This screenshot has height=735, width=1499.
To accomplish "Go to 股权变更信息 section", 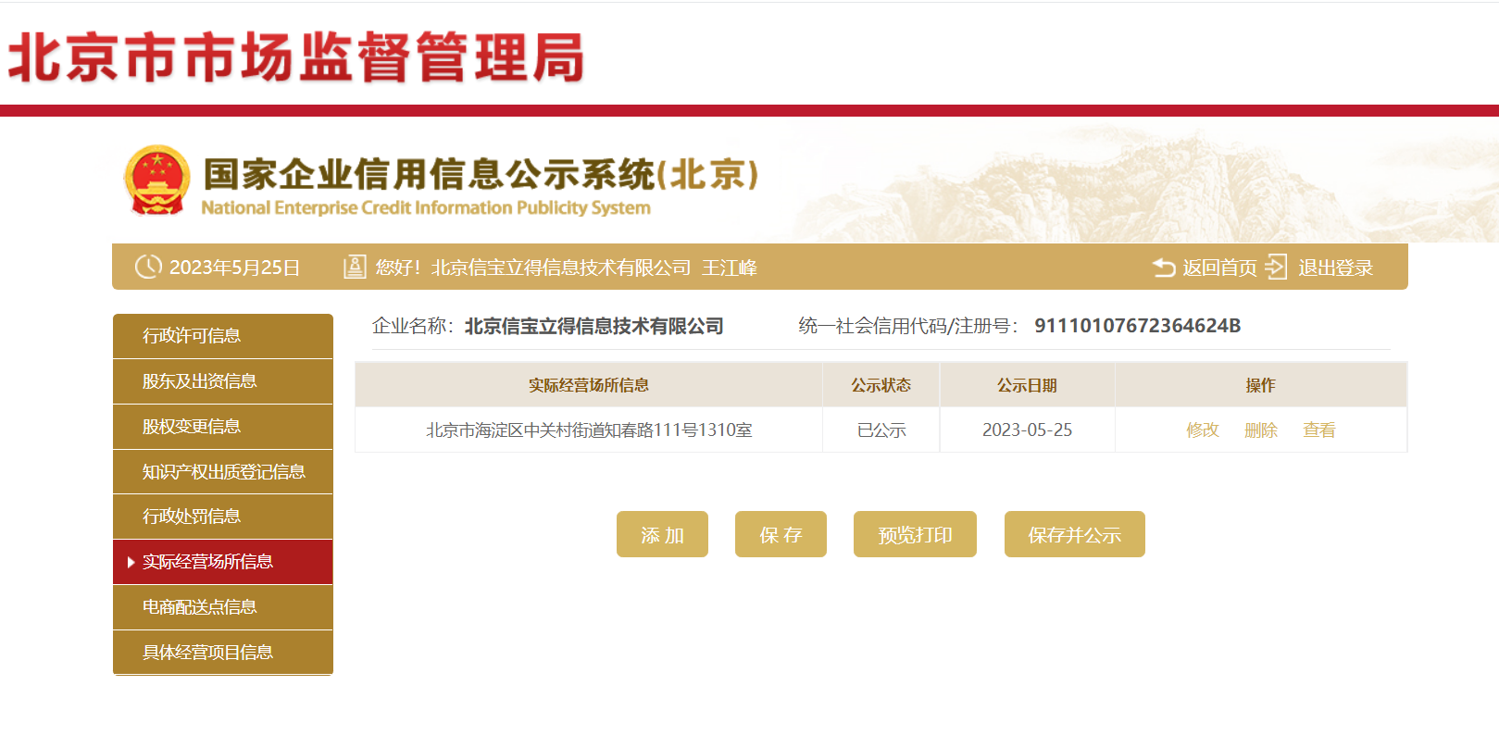I will (223, 427).
